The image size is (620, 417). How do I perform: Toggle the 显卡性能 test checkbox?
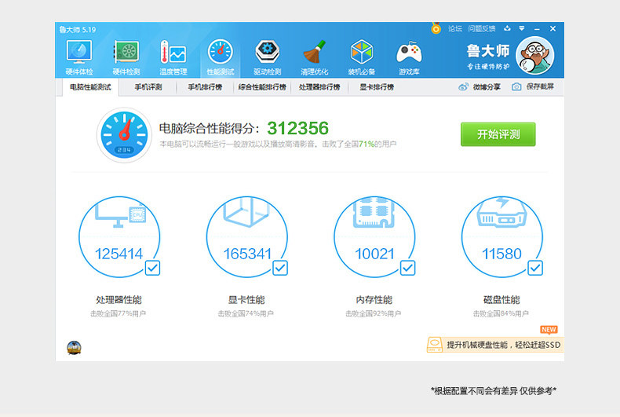(x=280, y=268)
